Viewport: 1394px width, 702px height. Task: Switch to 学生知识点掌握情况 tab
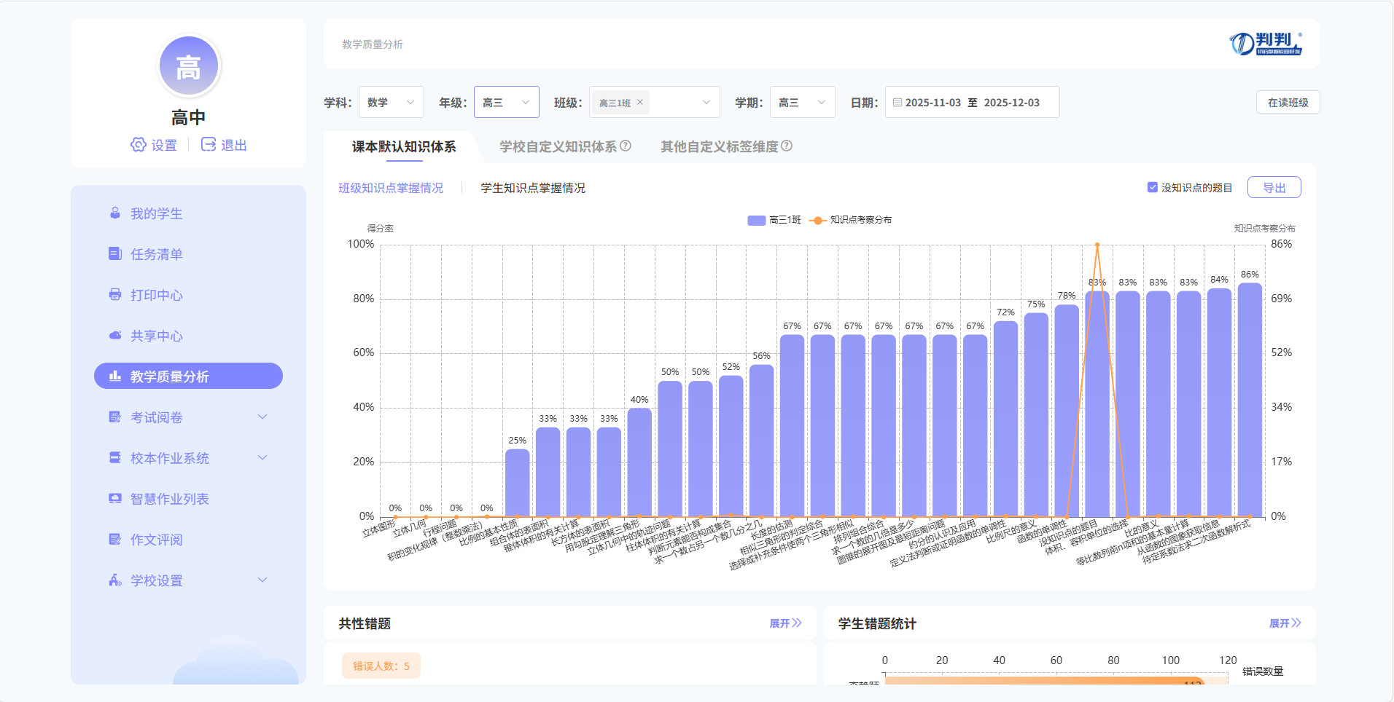point(533,188)
